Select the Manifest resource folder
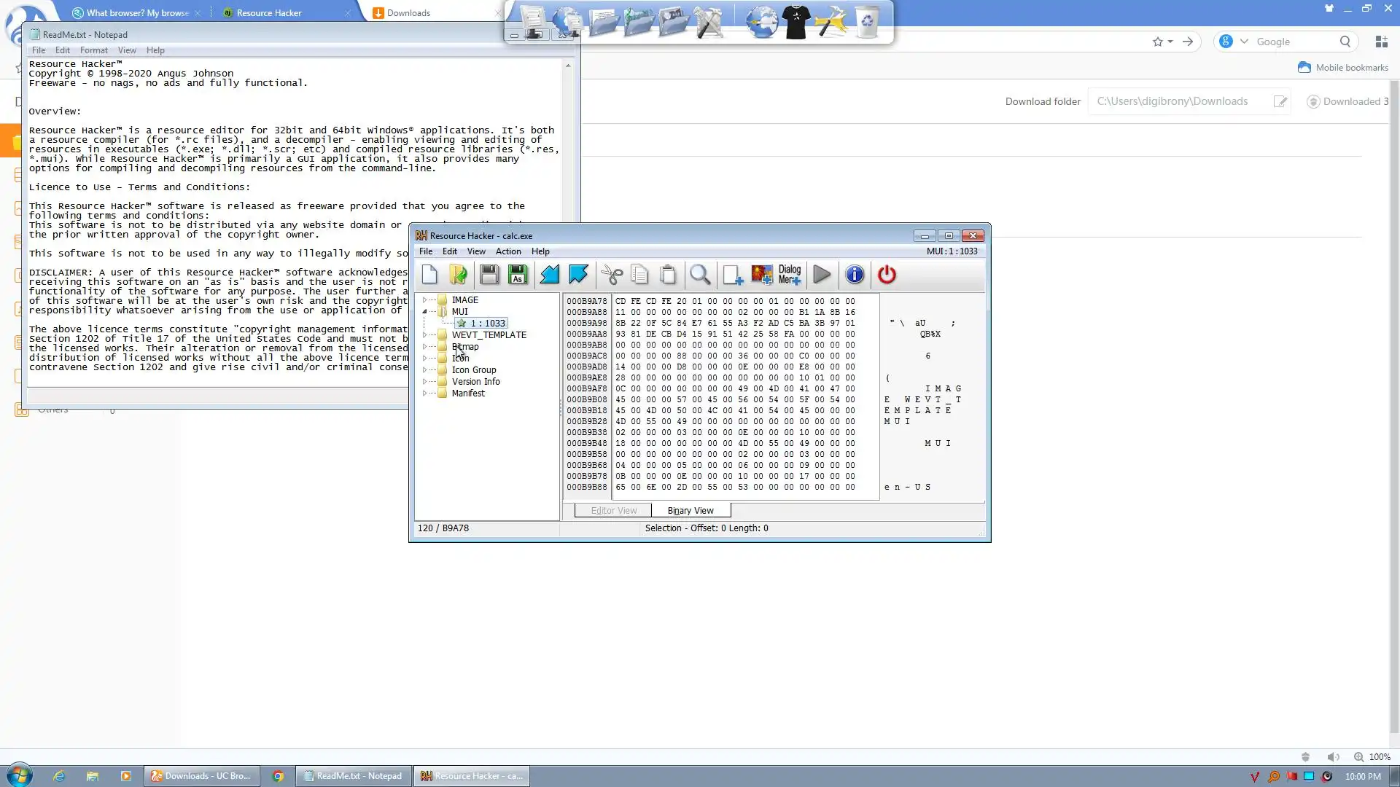This screenshot has height=787, width=1400. 468,393
